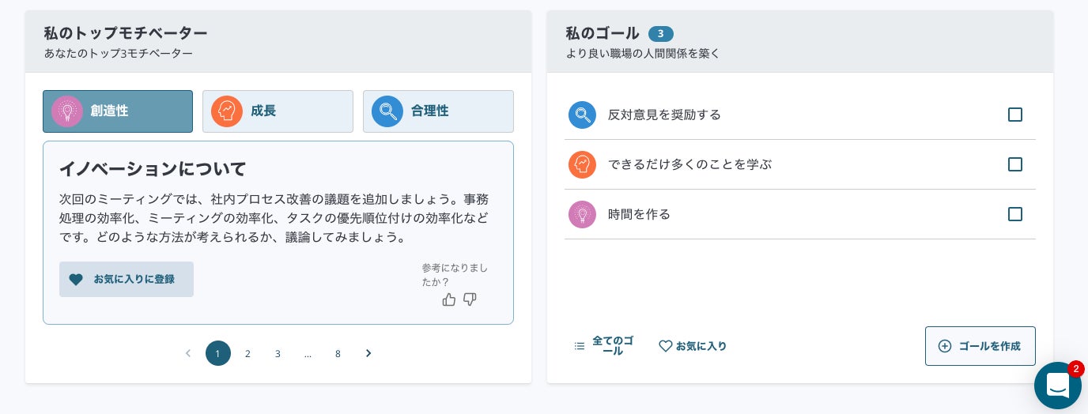The image size is (1088, 414).
Task: Select the 合理性 motivator tab
Action: [x=438, y=111]
